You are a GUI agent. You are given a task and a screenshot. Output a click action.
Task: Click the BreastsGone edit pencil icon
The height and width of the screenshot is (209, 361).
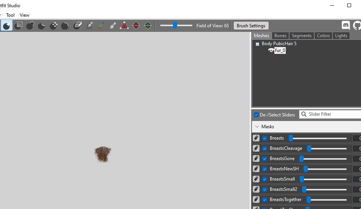click(x=256, y=159)
